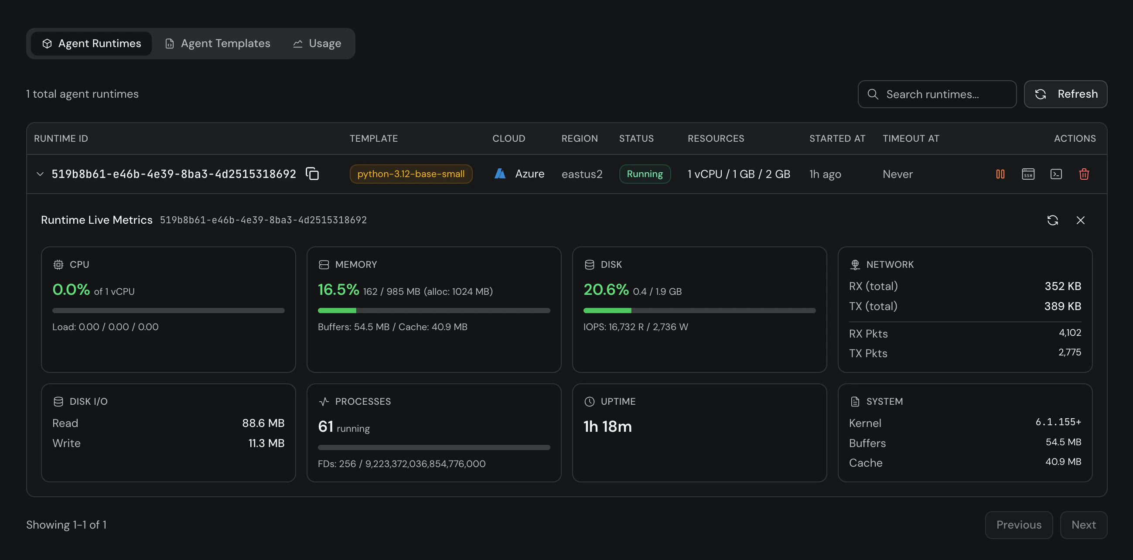Viewport: 1133px width, 560px height.
Task: Select the RUNTIME ID column header
Action: [61, 138]
